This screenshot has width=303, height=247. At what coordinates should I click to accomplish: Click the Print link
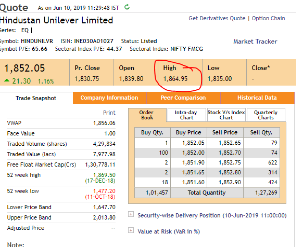(x=109, y=113)
